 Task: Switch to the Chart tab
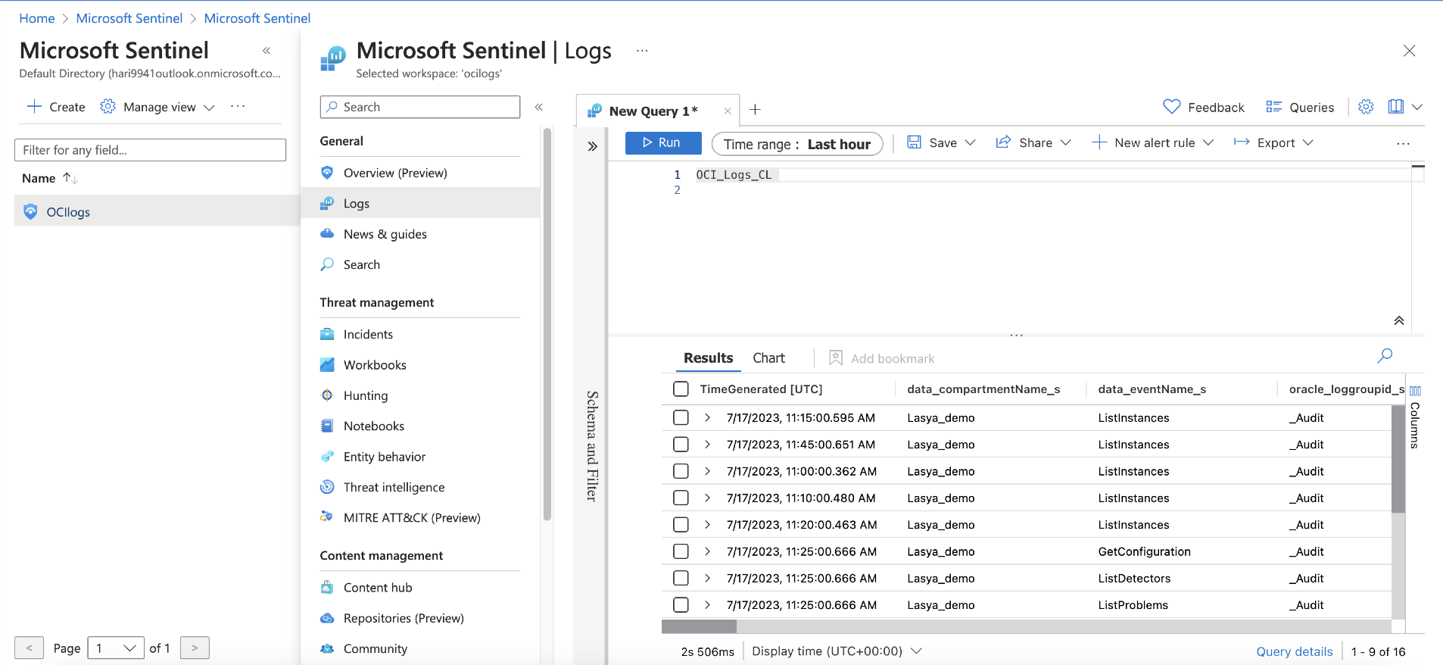(768, 358)
